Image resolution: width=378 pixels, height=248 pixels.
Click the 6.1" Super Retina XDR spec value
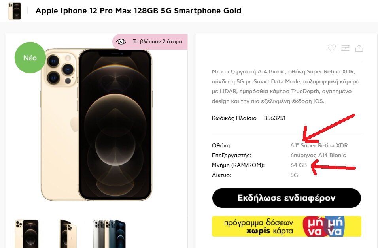coord(319,145)
